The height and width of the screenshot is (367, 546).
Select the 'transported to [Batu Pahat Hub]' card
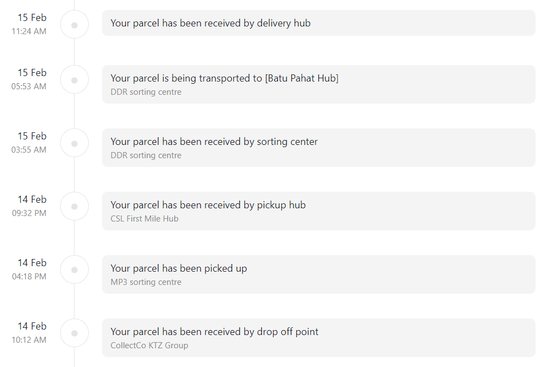pyautogui.click(x=319, y=84)
